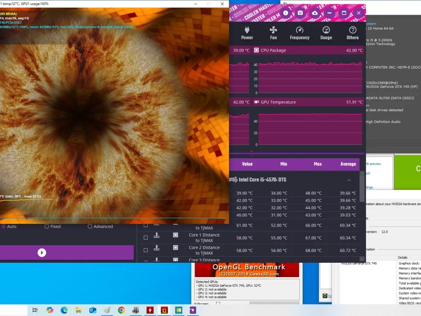Open the purple Cooler Master taskbar icon
The width and height of the screenshot is (421, 316).
[193, 310]
